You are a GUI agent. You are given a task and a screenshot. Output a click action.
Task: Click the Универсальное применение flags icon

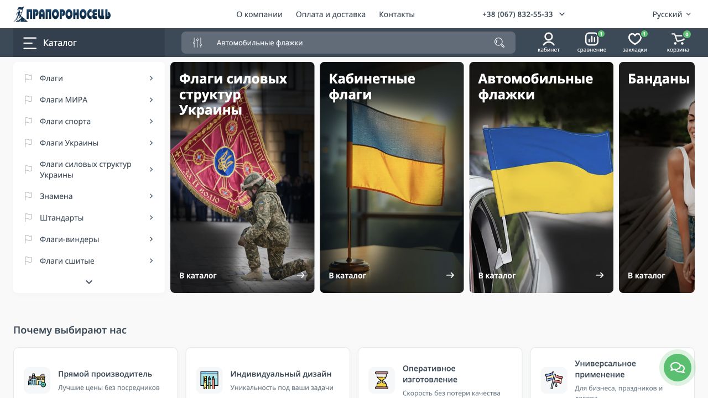[x=554, y=380]
